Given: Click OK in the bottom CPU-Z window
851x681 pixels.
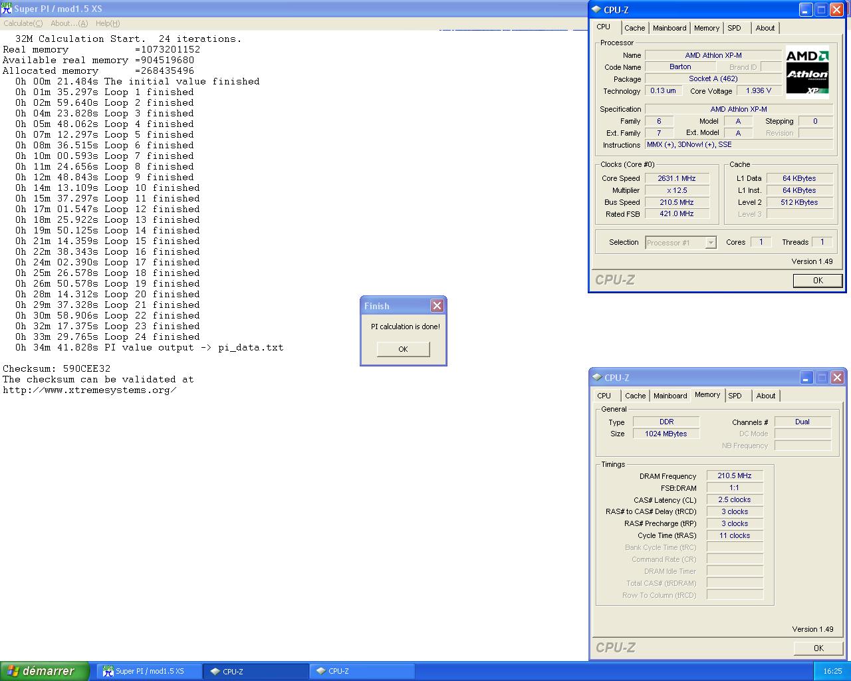Looking at the screenshot, I should (818, 648).
